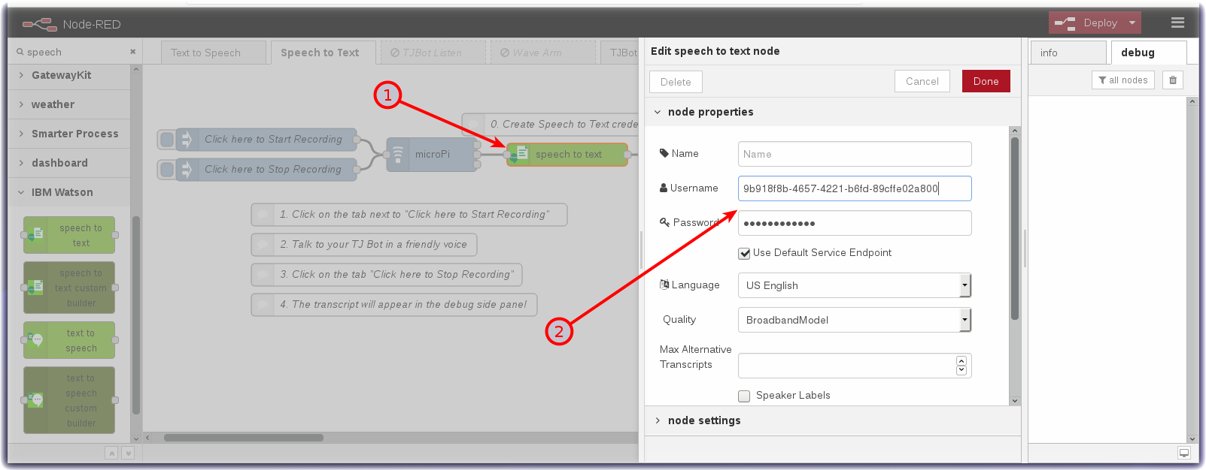Collapse all palette categories with the up chevrons

coord(111,453)
